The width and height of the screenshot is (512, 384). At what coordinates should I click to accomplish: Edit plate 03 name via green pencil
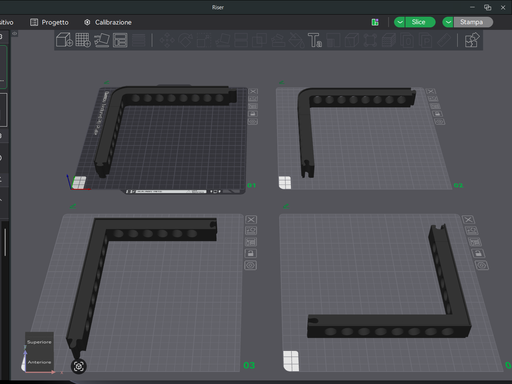coord(73,206)
